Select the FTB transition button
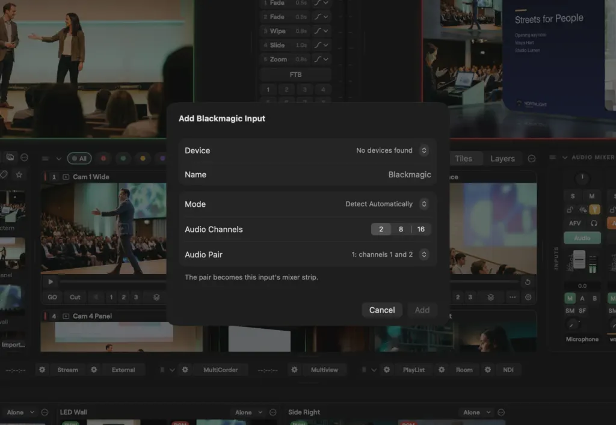The width and height of the screenshot is (616, 425). coord(295,75)
